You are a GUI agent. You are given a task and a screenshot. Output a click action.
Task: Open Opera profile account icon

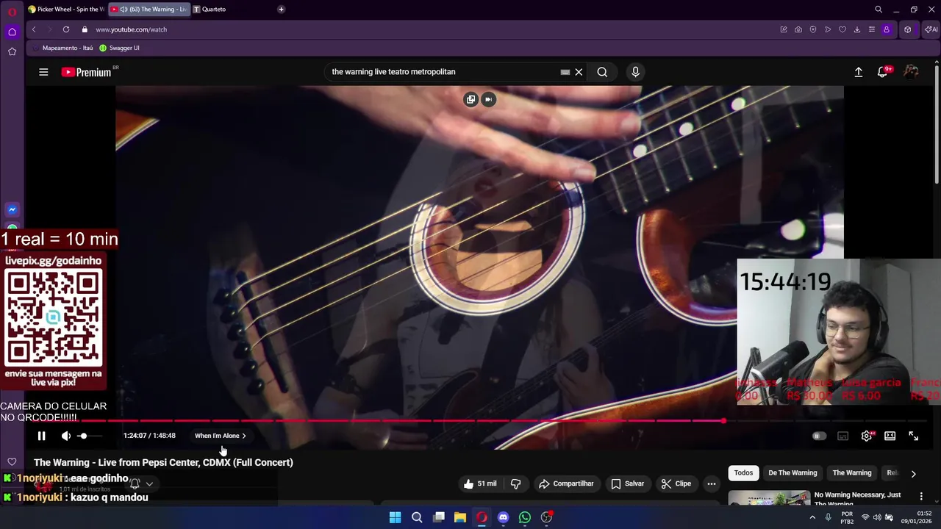887,29
